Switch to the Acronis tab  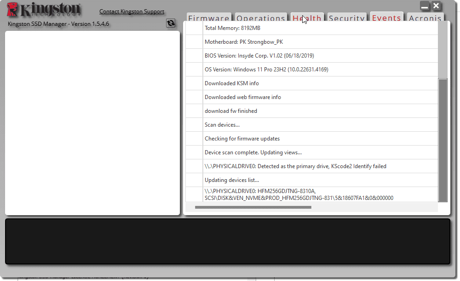tap(425, 18)
